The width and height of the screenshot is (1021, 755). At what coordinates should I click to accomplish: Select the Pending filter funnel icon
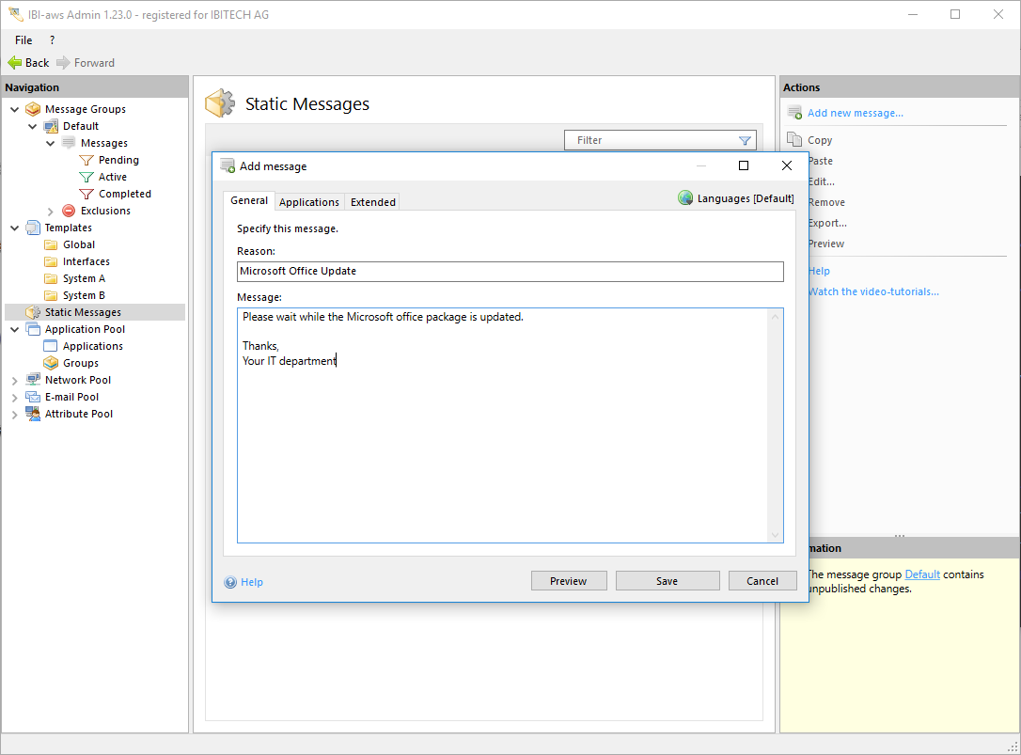(86, 161)
